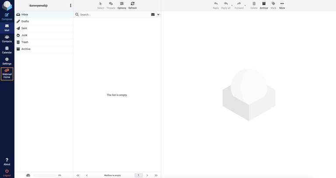The height and width of the screenshot is (178, 336).
Task: Open the About help icon
Action: click(7, 162)
